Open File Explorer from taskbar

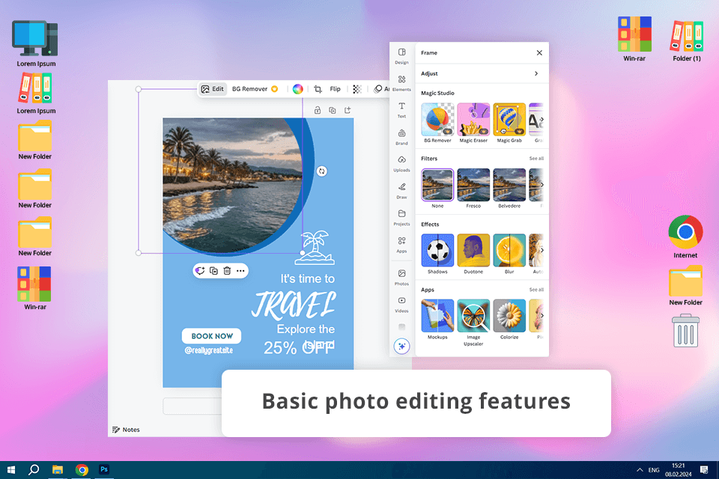58,470
